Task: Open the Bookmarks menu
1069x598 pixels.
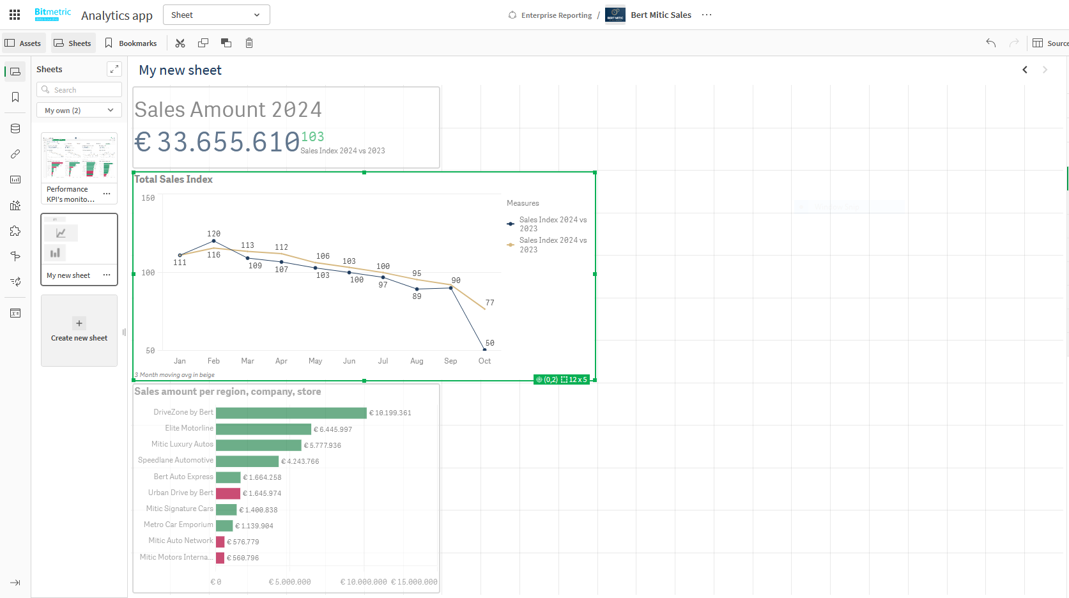Action: [131, 43]
